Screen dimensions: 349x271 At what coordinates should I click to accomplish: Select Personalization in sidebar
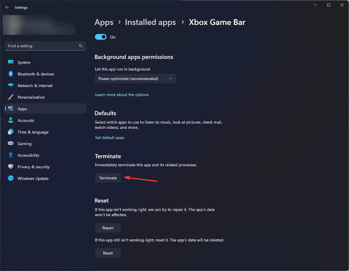(46, 97)
